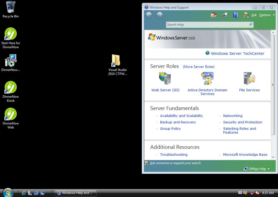278x197 pixels.
Task: Open the File Services link
Action: point(249,90)
